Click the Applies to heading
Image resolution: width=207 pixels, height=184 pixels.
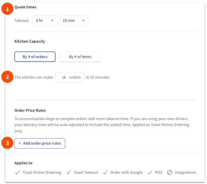pos(23,163)
